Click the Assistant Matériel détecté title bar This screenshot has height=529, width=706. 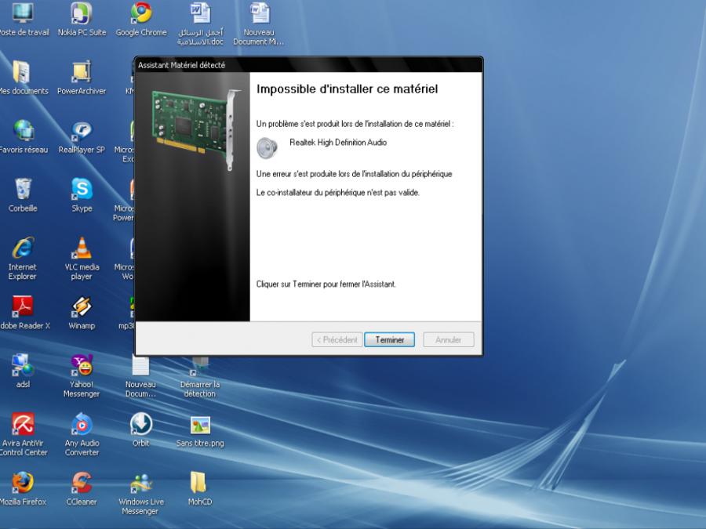[x=308, y=65]
